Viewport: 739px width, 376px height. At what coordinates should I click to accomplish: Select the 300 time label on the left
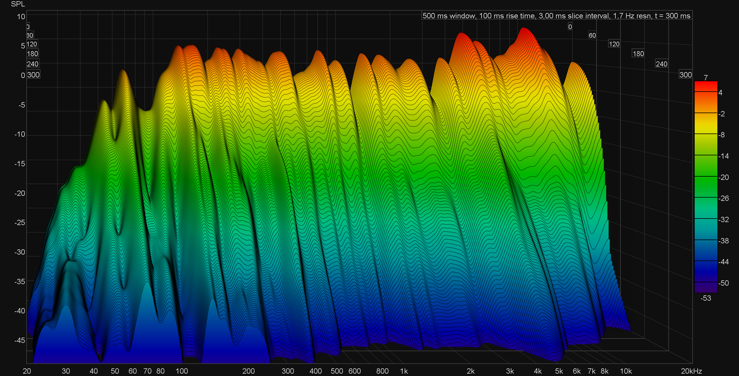point(33,75)
